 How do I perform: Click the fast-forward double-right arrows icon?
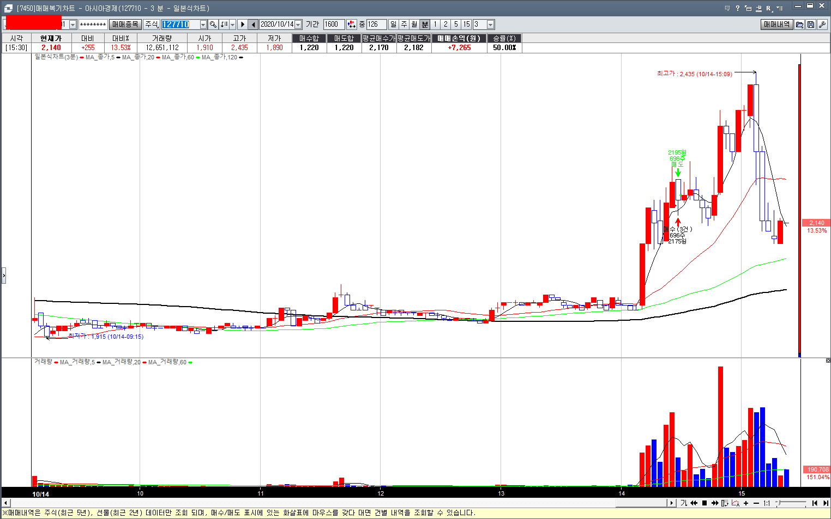715,503
